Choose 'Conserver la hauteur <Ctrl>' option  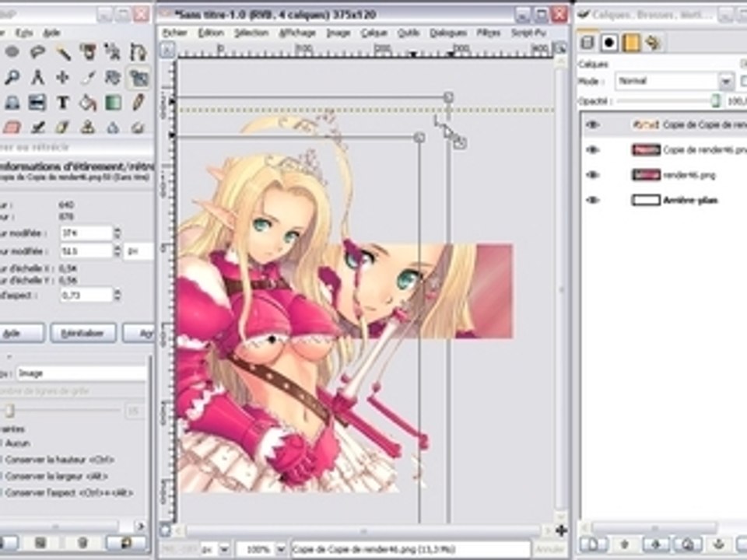60,460
